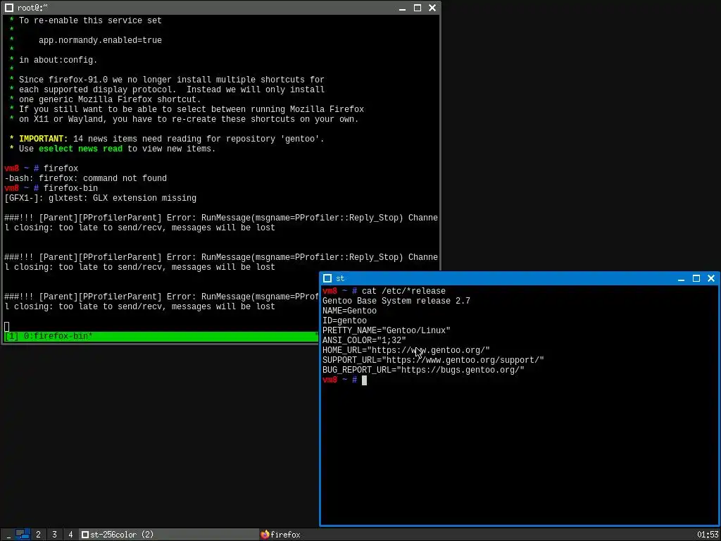Screen dimensions: 721x541
Task: Click 'eselect news read' green text
Action: coord(80,149)
